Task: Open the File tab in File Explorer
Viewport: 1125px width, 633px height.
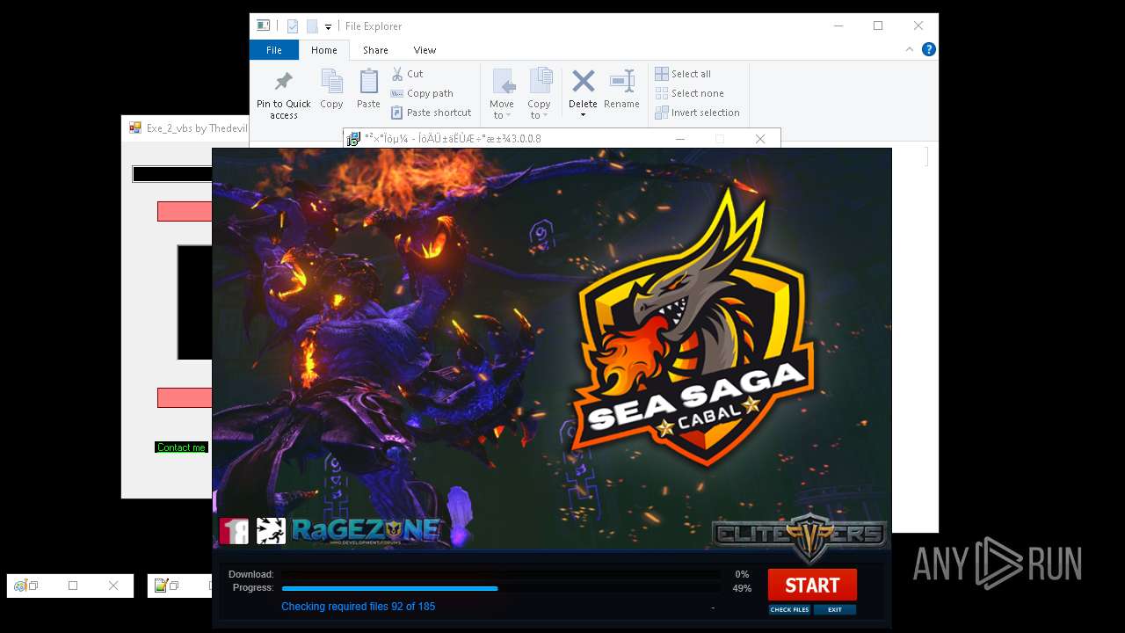Action: pos(274,50)
